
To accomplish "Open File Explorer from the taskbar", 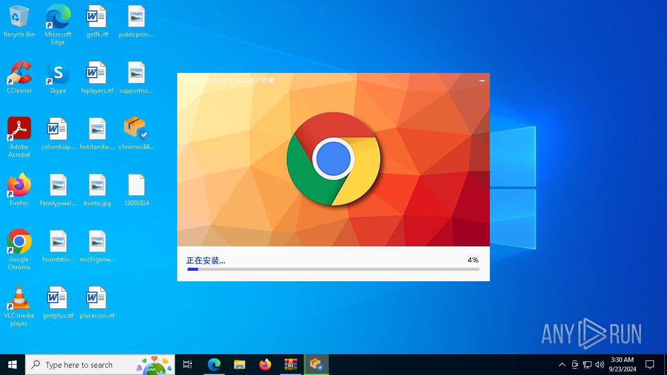I will (x=240, y=365).
